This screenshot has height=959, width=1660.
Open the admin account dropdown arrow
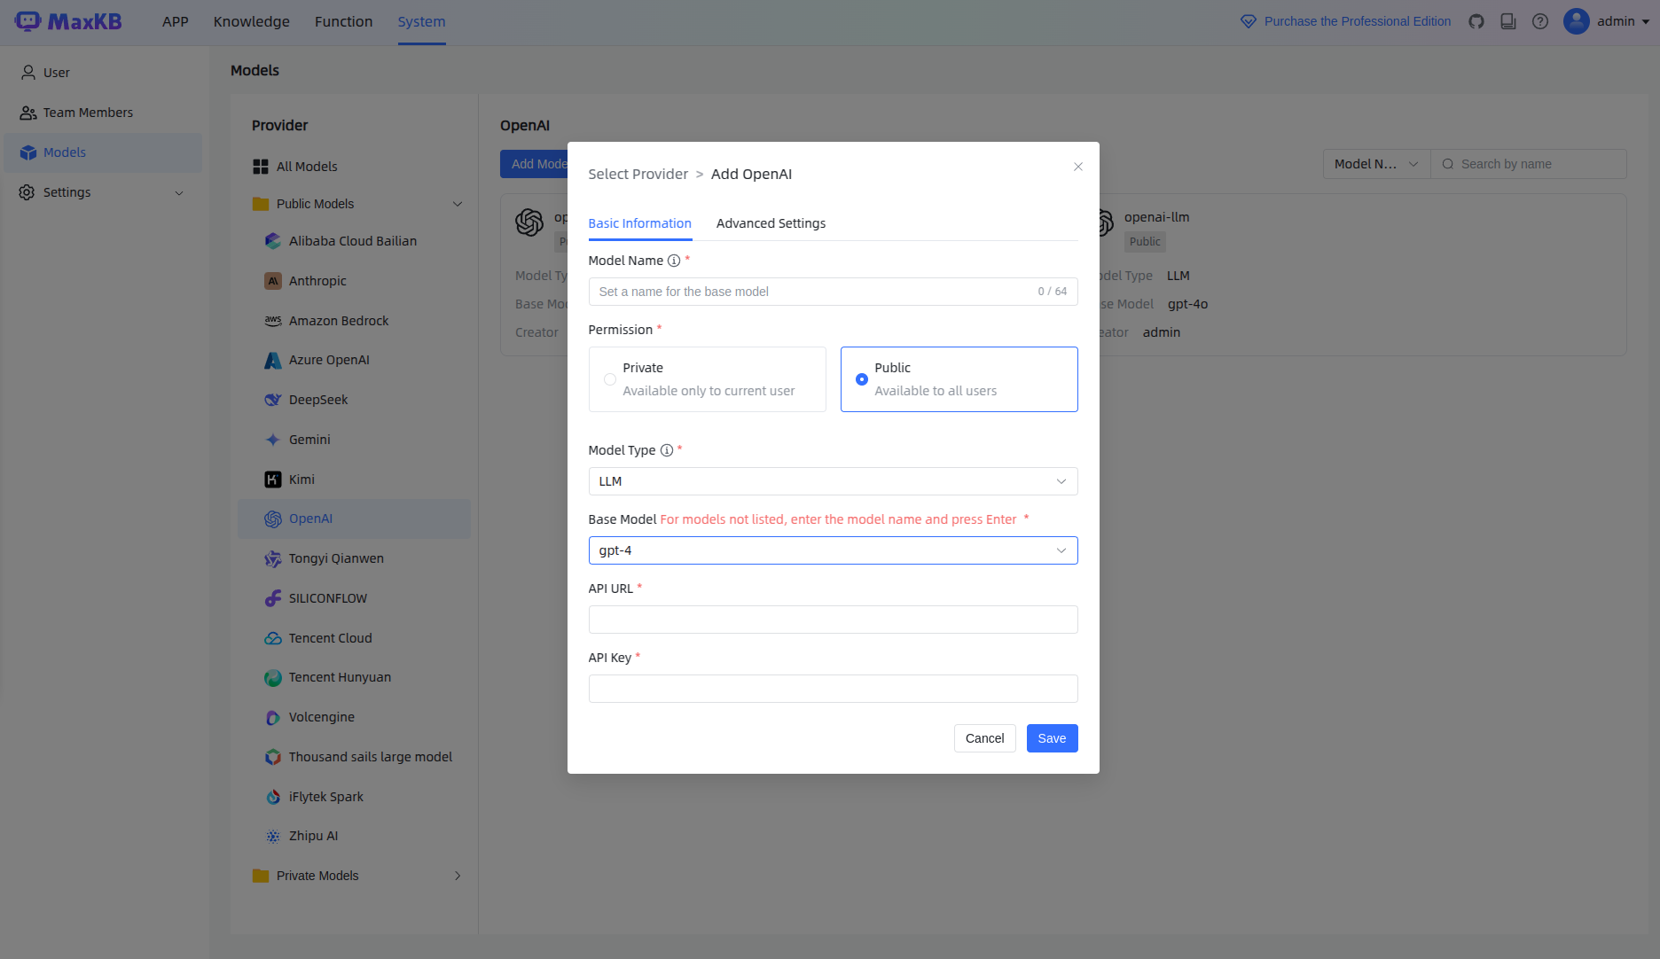click(1646, 21)
